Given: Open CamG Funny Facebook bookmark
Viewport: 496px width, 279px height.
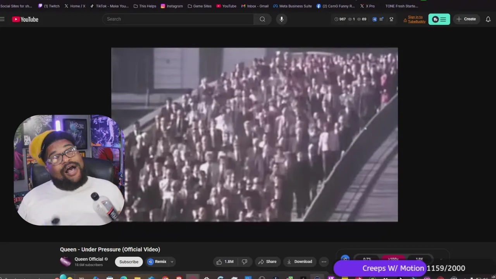Looking at the screenshot, I should pyautogui.click(x=336, y=6).
